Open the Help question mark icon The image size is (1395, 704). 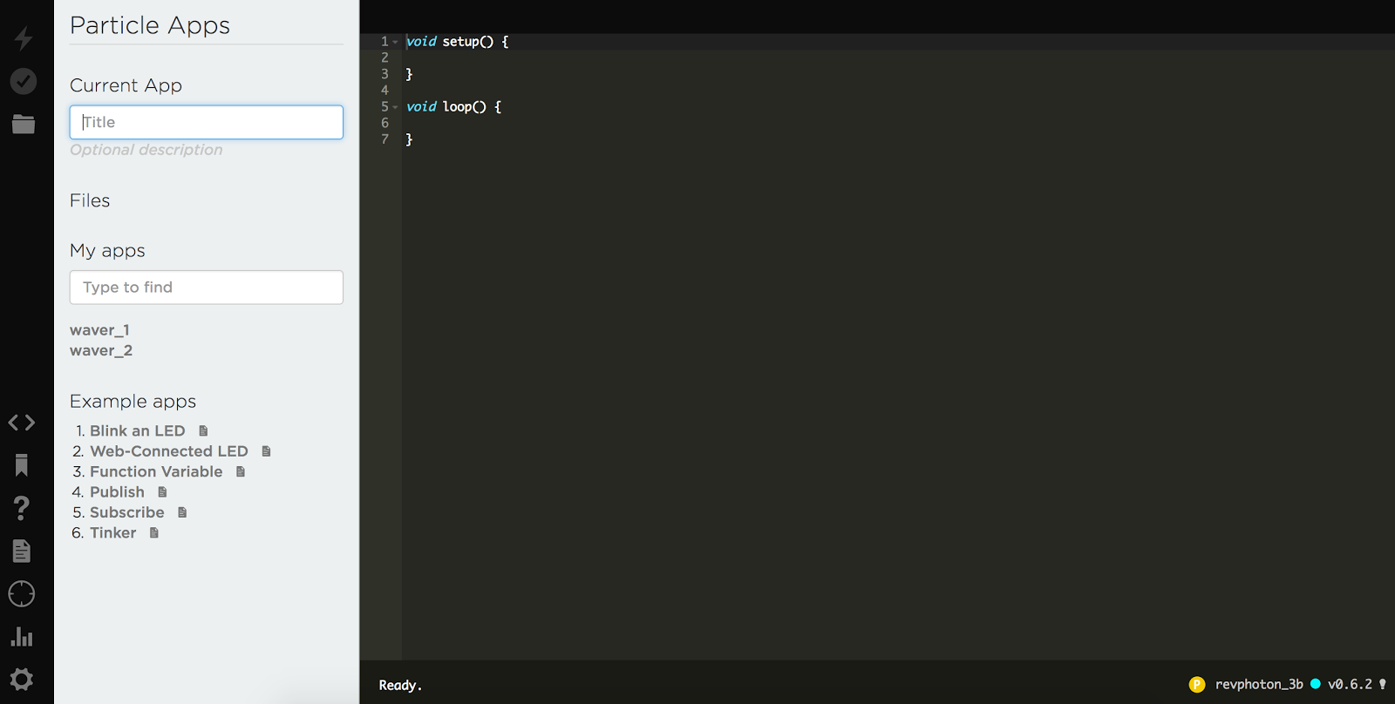tap(22, 508)
